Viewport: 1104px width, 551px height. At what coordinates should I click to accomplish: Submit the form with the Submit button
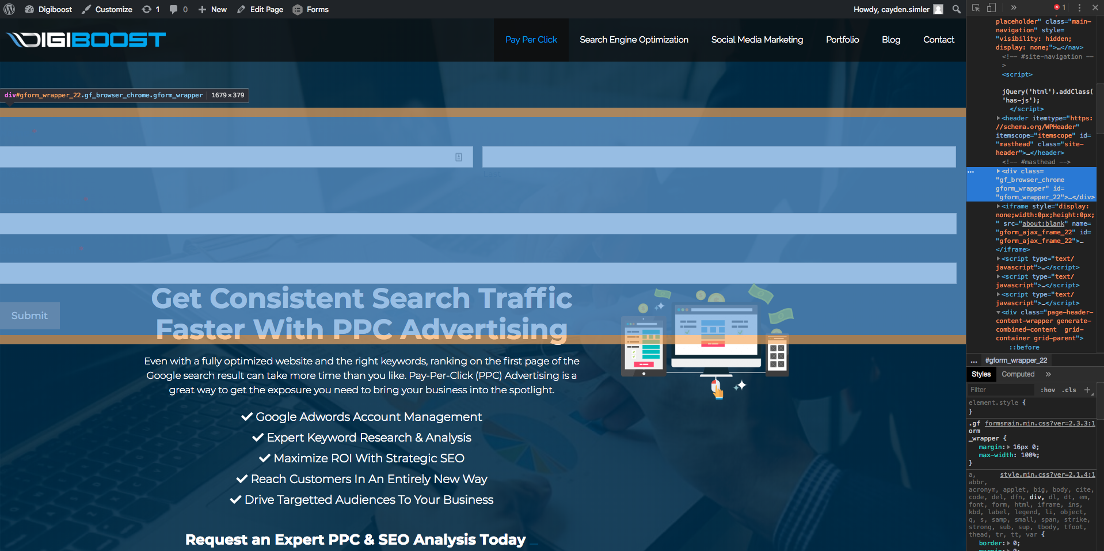(x=30, y=316)
